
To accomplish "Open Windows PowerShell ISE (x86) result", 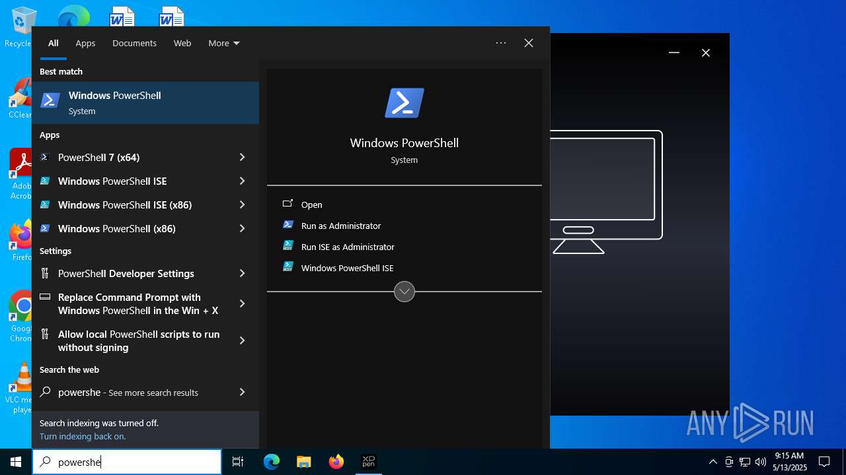I will pos(131,205).
